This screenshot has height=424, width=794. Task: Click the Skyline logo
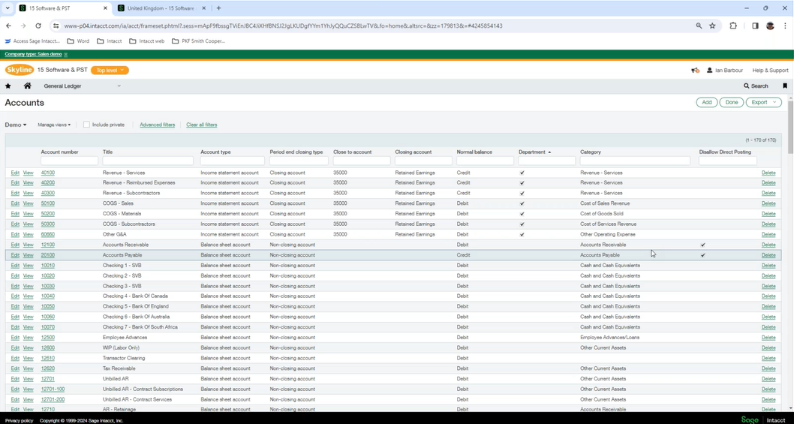(20, 70)
